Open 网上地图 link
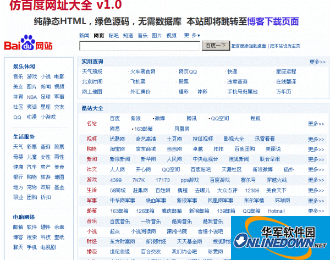This screenshot has height=260, width=330. tap(92, 92)
